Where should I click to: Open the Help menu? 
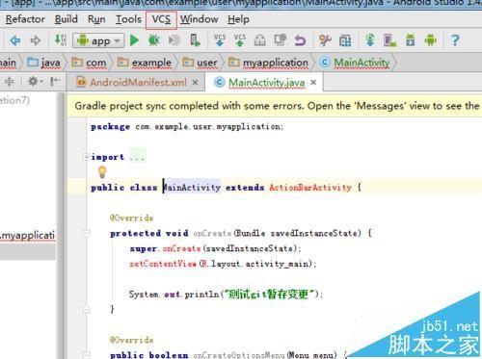pos(238,19)
